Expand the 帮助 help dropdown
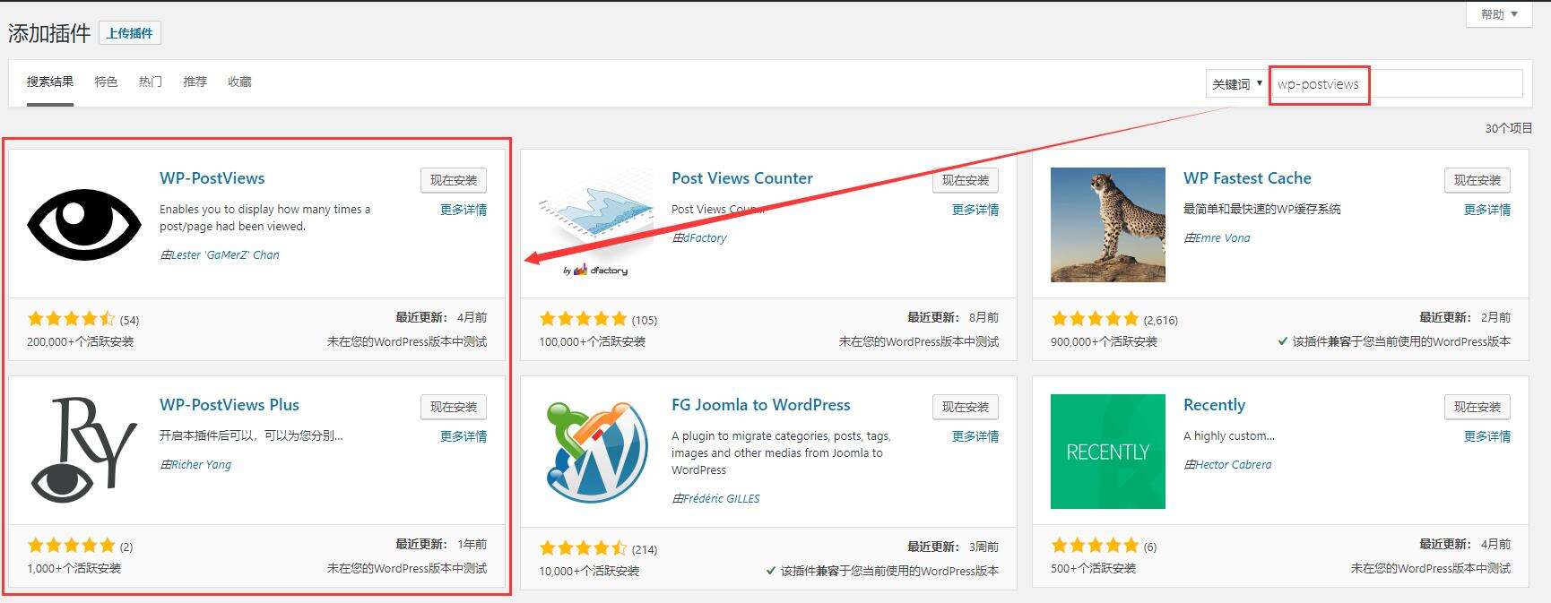The width and height of the screenshot is (1551, 603). [1499, 14]
